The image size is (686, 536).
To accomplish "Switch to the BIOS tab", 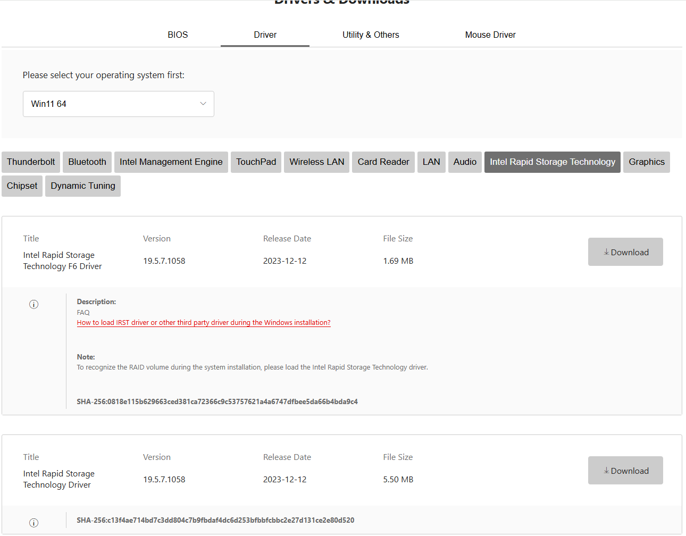I will pyautogui.click(x=178, y=35).
